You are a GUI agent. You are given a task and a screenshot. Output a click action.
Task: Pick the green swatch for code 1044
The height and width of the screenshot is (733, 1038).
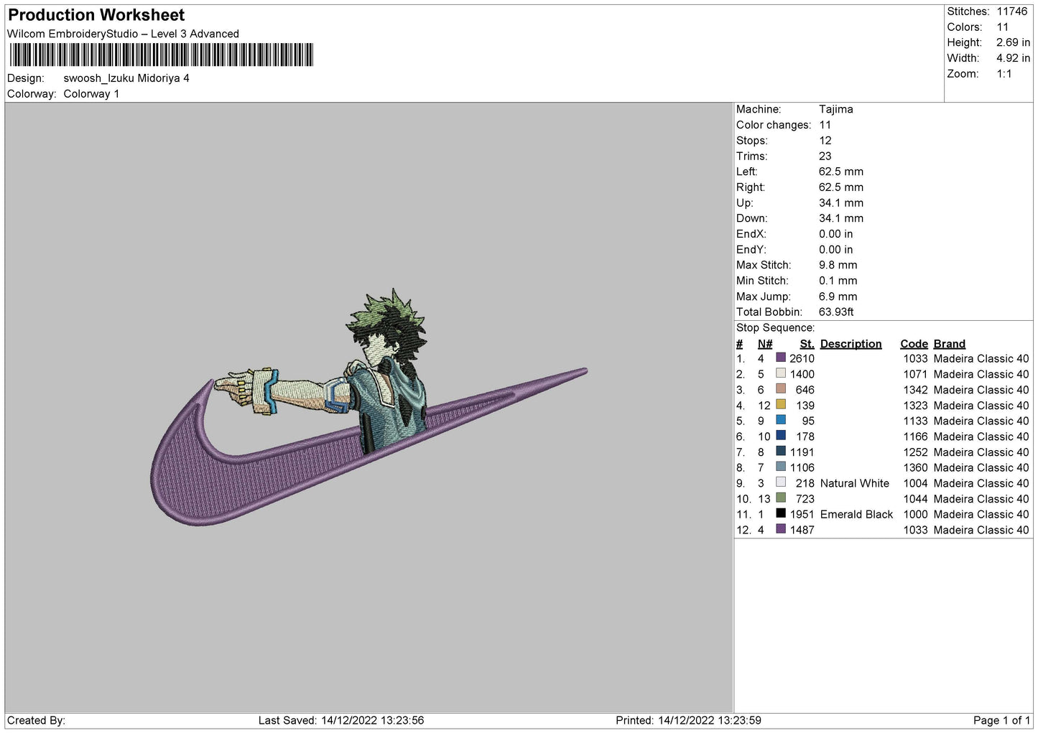click(x=780, y=498)
